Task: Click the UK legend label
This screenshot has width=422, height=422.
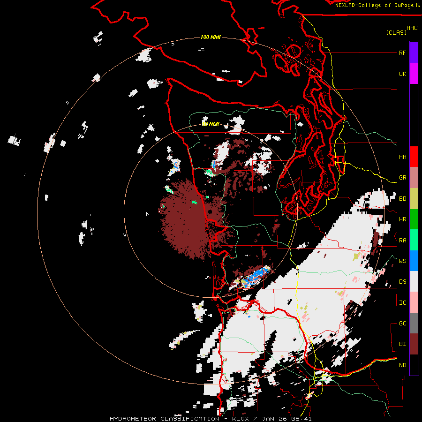Action: 402,74
